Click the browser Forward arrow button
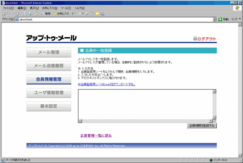This screenshot has width=243, height=163. pos(17,14)
